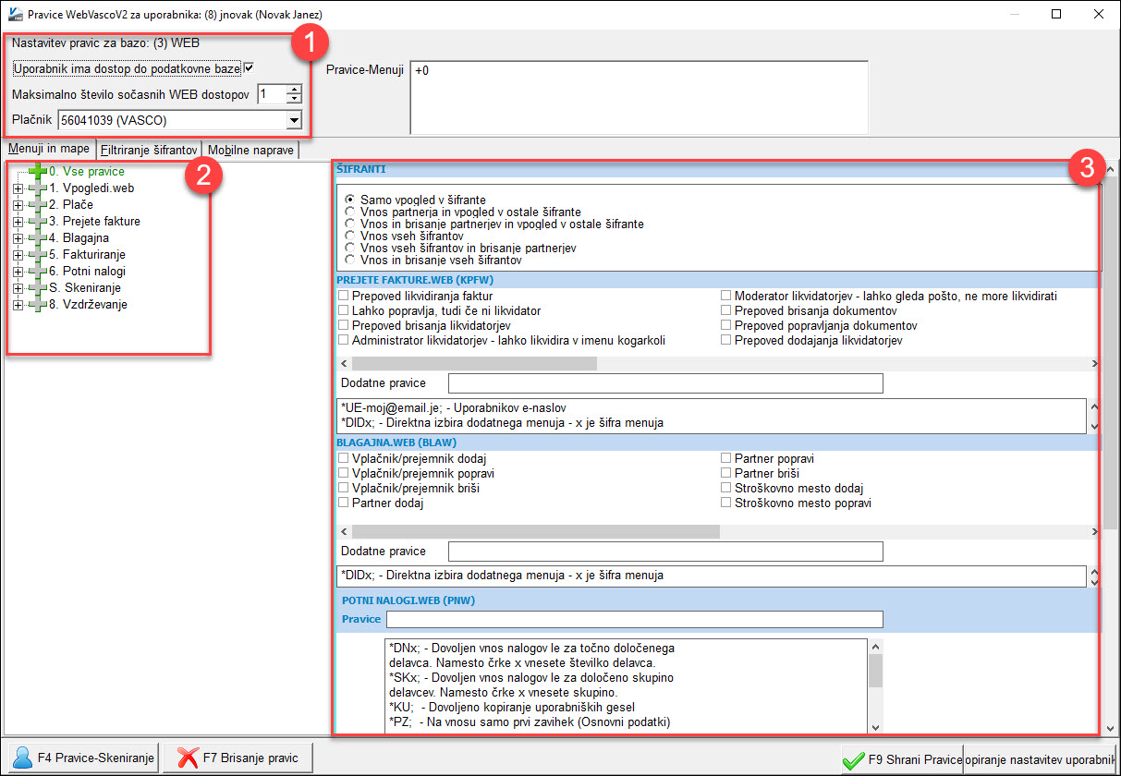Check 'Prepoved brisanja likvidatorjev'
The height and width of the screenshot is (776, 1121).
(344, 325)
